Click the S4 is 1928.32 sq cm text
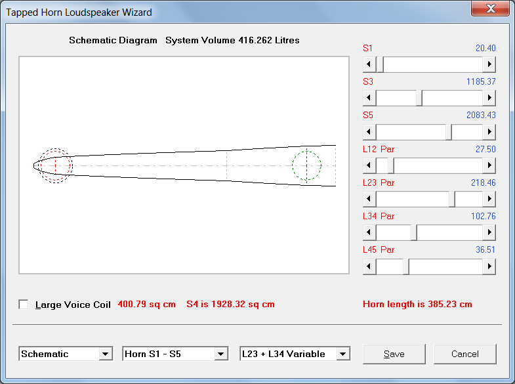Image resolution: width=515 pixels, height=384 pixels. coord(230,304)
